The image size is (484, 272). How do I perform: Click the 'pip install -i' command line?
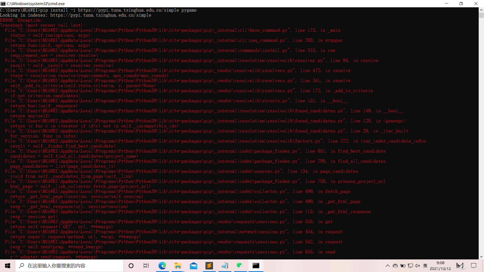(98, 10)
